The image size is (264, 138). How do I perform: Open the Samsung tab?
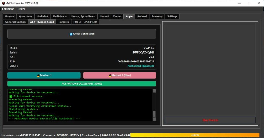coord(157,16)
